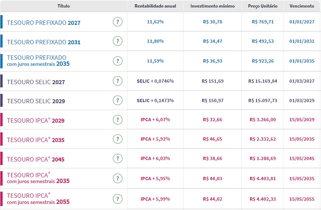Click help icon for IPCA+ juros semestrais 2055
The image size is (321, 210).
point(117,199)
